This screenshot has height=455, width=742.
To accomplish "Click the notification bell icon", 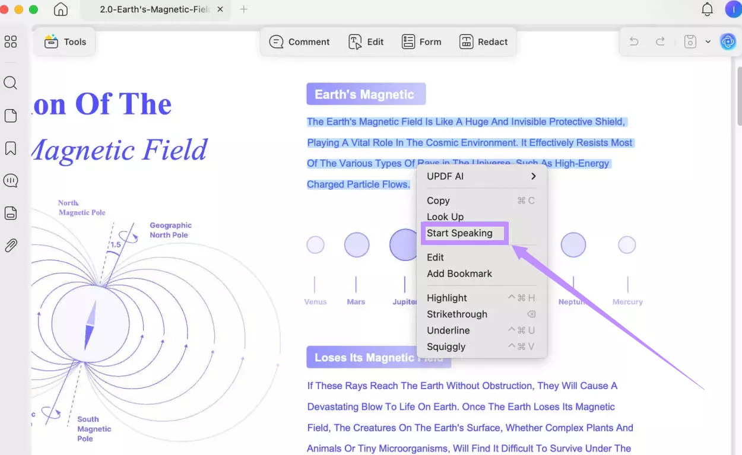I will (707, 9).
